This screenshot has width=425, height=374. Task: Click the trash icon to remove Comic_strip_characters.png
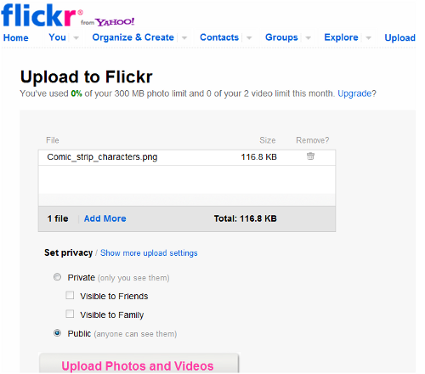coord(310,156)
